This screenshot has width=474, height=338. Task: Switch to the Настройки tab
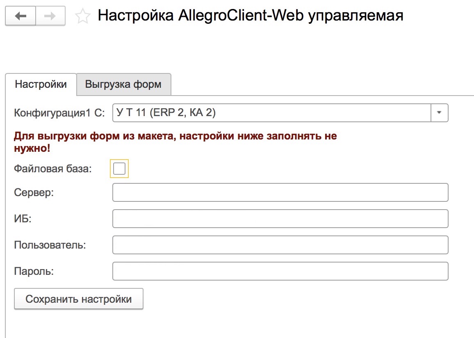[41, 84]
